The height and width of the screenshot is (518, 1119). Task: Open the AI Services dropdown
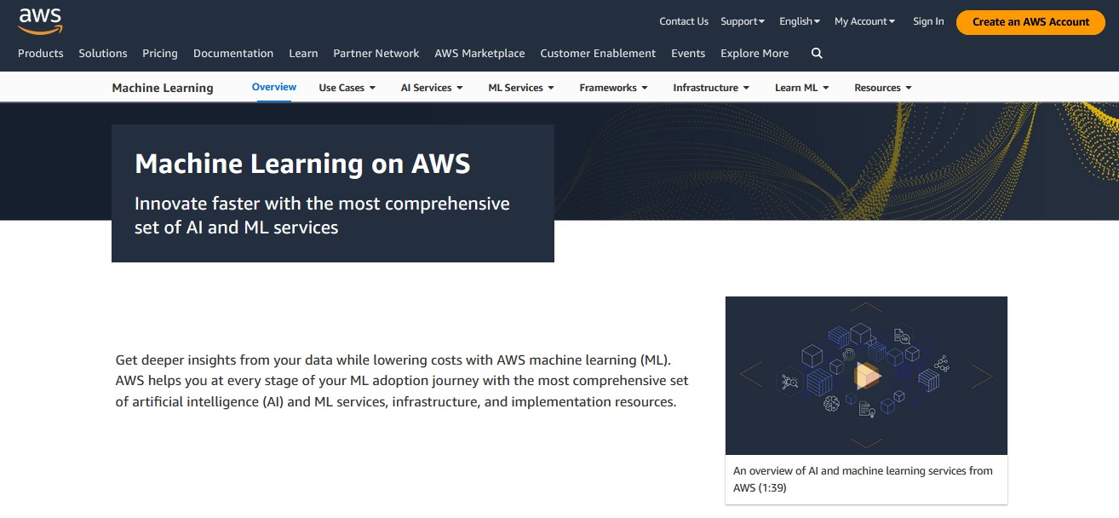(x=431, y=87)
